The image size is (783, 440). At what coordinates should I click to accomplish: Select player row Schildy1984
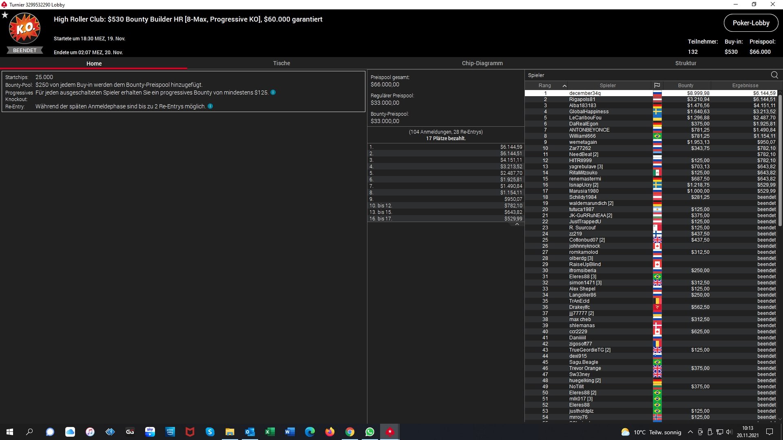pyautogui.click(x=651, y=197)
